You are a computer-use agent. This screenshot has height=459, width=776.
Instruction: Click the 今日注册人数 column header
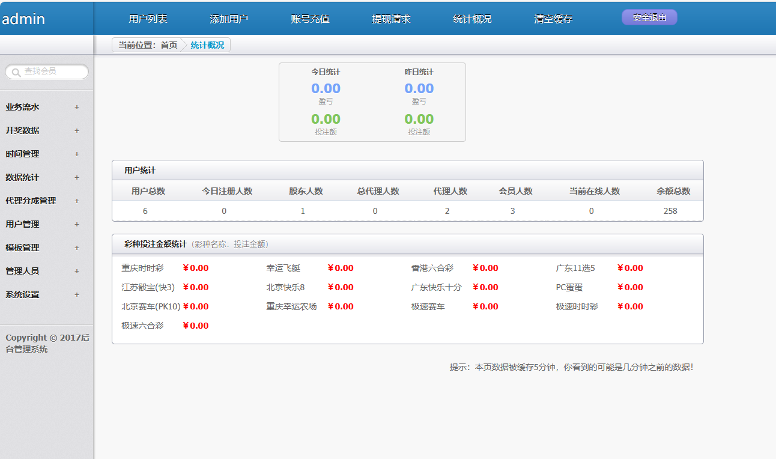pyautogui.click(x=227, y=191)
